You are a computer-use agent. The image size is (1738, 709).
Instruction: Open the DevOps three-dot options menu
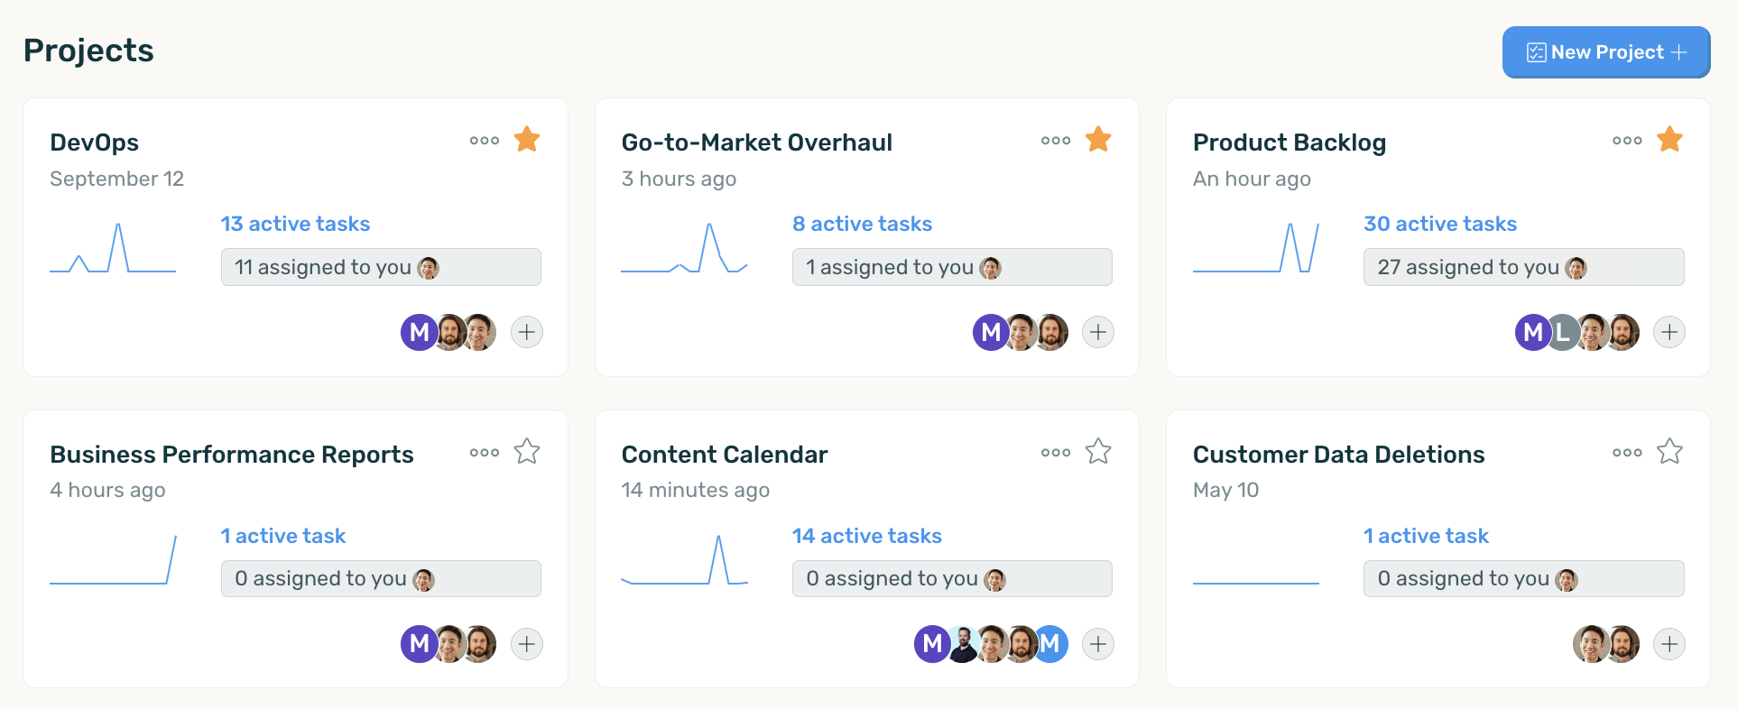[485, 141]
